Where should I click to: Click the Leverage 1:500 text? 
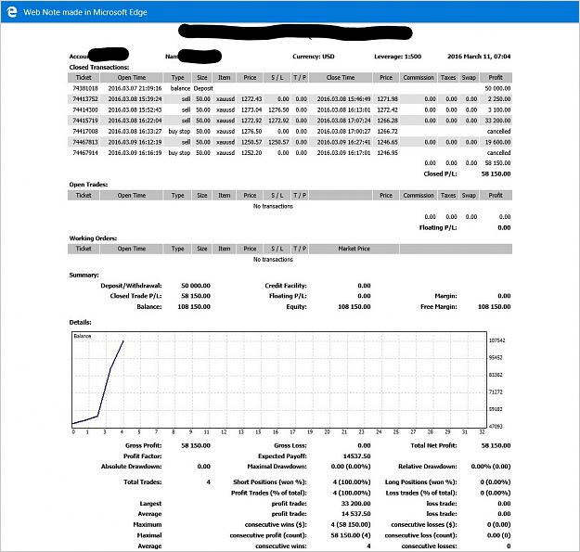(397, 57)
